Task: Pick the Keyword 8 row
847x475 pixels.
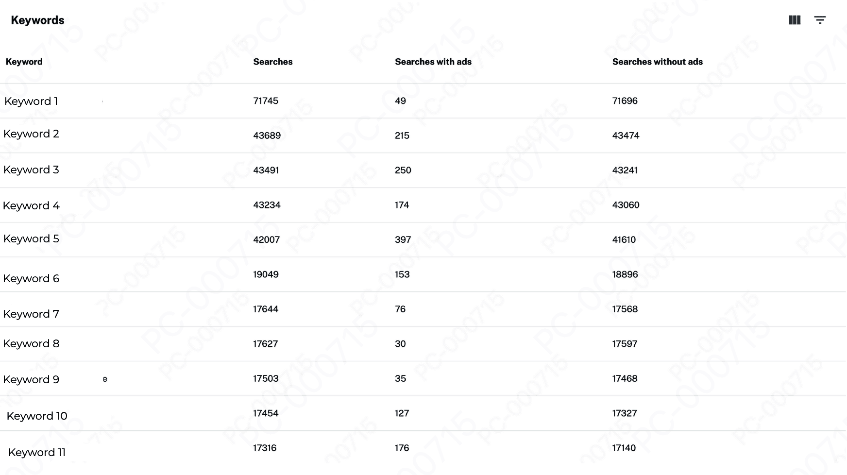Action: (31, 343)
